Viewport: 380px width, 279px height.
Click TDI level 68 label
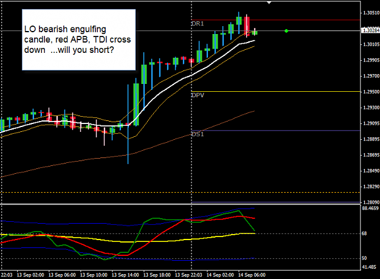[x=364, y=233]
